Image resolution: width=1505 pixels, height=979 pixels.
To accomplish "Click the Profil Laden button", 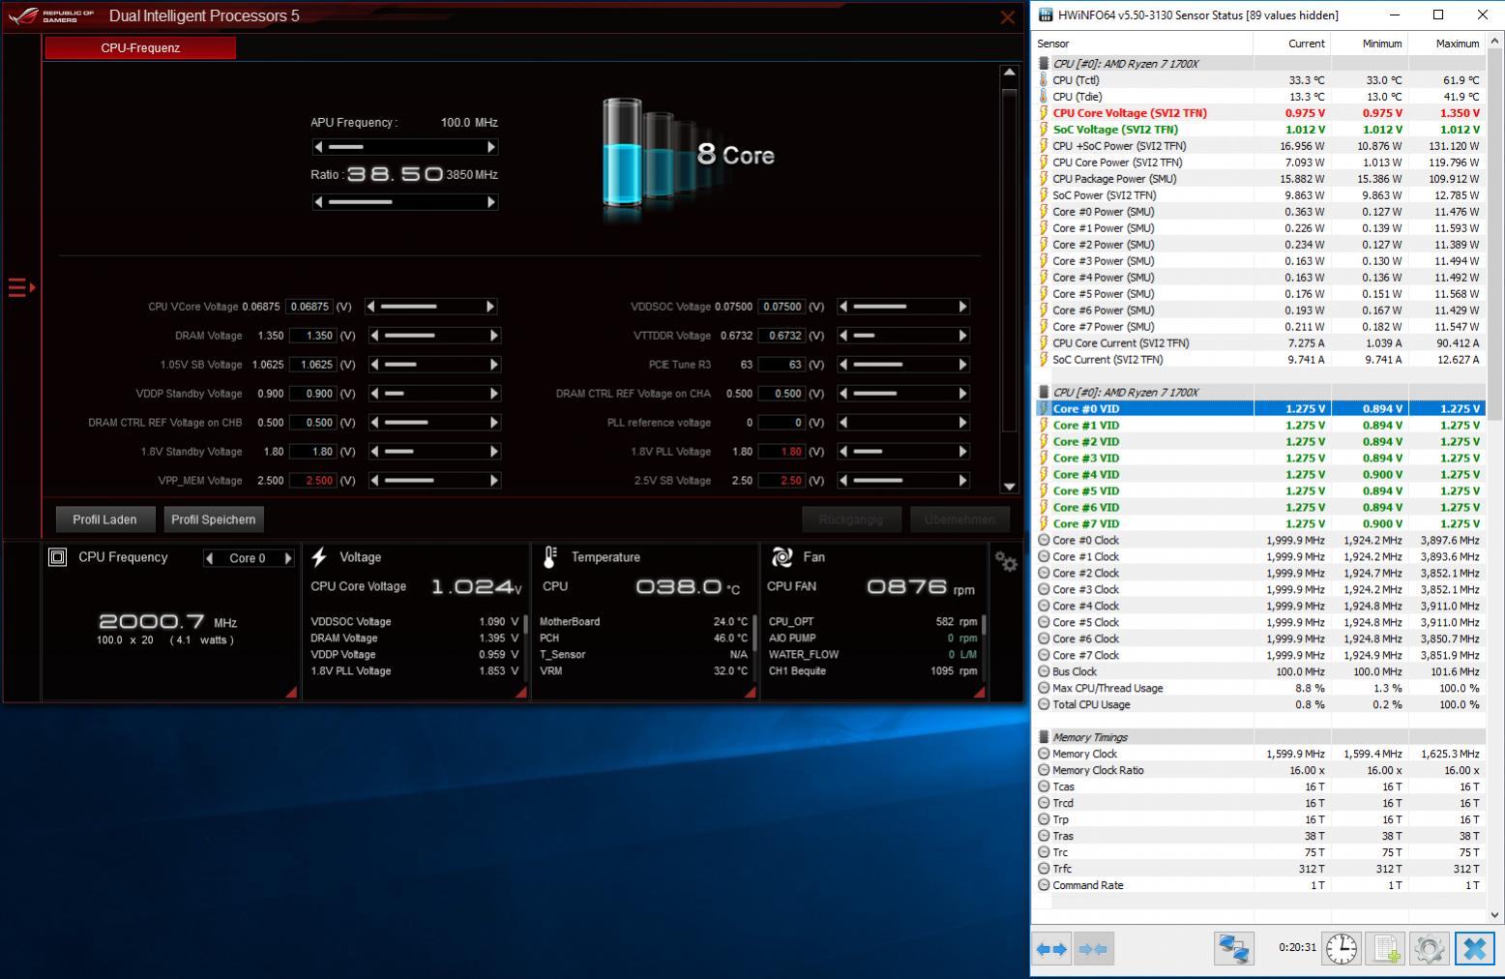I will pyautogui.click(x=104, y=519).
